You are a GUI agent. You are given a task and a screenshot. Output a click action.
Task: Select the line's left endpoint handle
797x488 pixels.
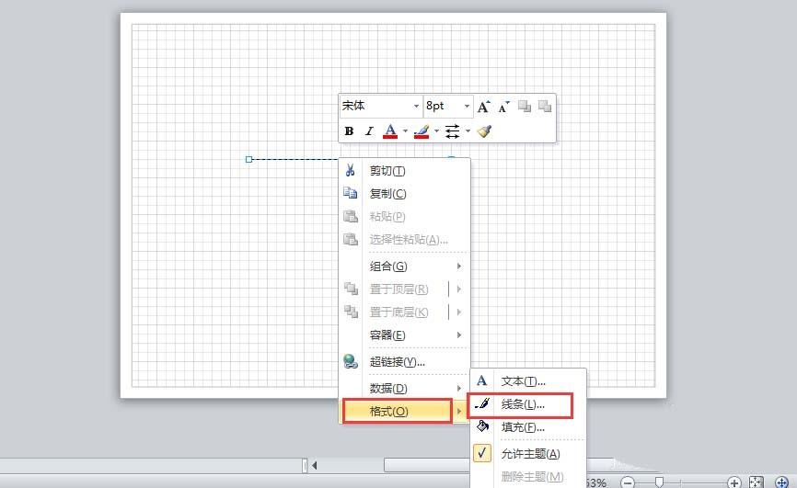[249, 160]
